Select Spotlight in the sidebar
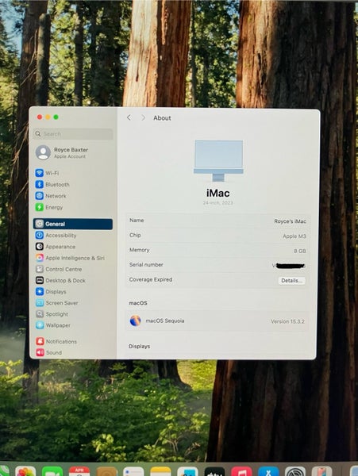Viewport: 358px width, 476px height. pyautogui.click(x=52, y=314)
